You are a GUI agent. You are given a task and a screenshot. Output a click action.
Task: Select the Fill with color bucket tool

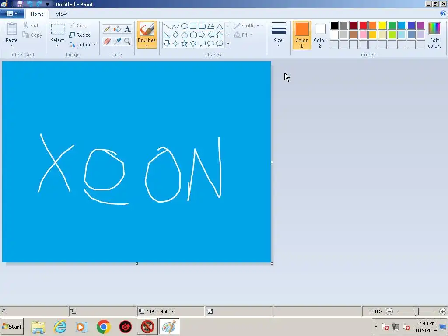117,29
